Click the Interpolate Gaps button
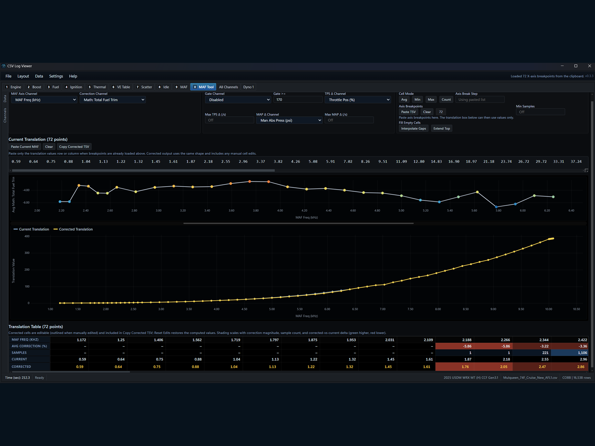The height and width of the screenshot is (446, 595). click(414, 129)
